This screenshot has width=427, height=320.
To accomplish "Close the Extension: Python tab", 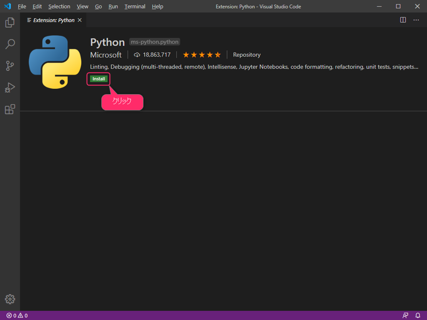I will (x=80, y=20).
